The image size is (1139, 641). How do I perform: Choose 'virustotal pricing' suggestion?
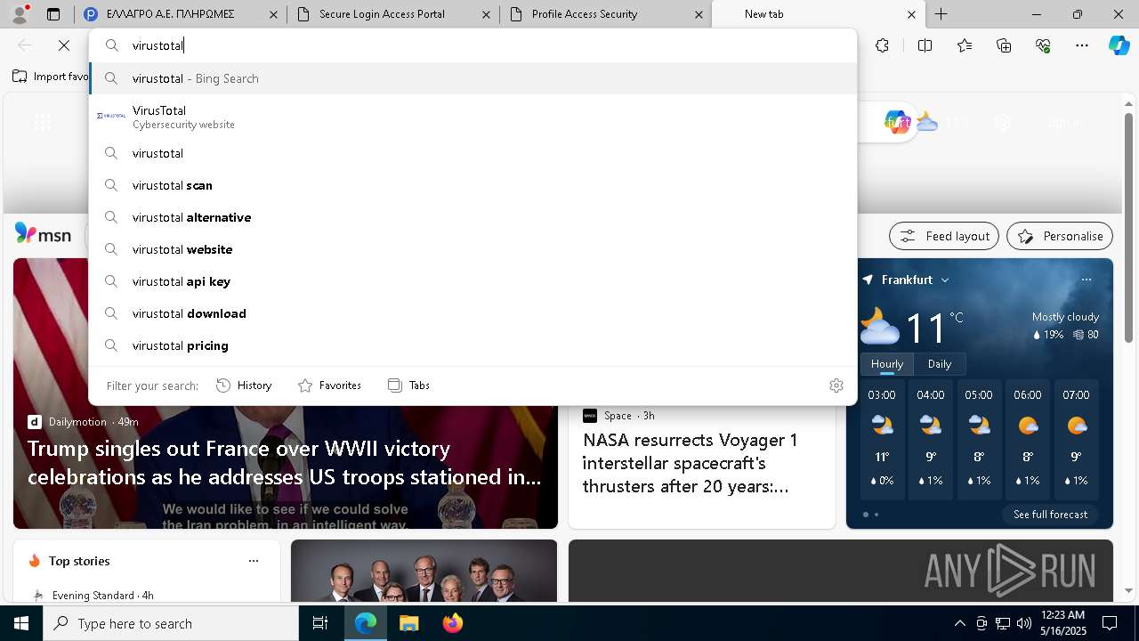coord(473,345)
